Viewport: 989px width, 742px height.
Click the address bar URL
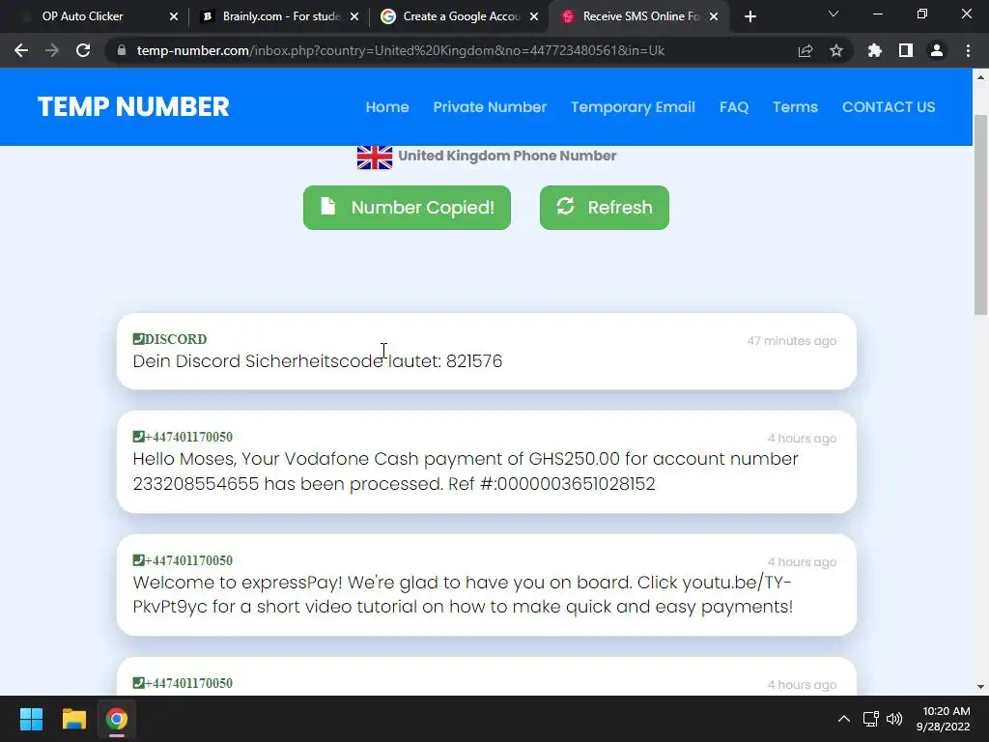tap(401, 50)
